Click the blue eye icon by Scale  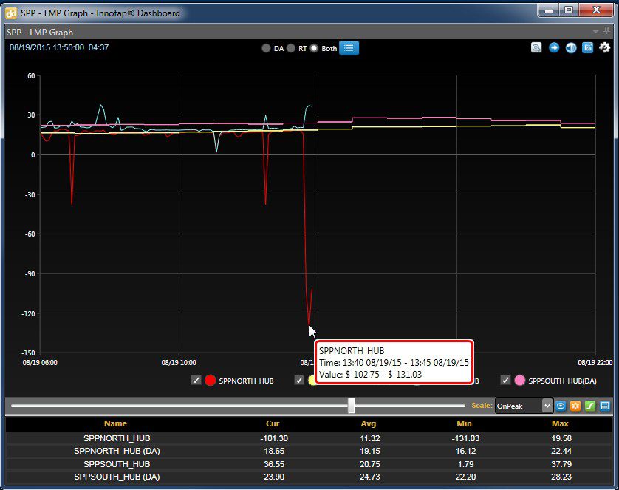pyautogui.click(x=561, y=406)
